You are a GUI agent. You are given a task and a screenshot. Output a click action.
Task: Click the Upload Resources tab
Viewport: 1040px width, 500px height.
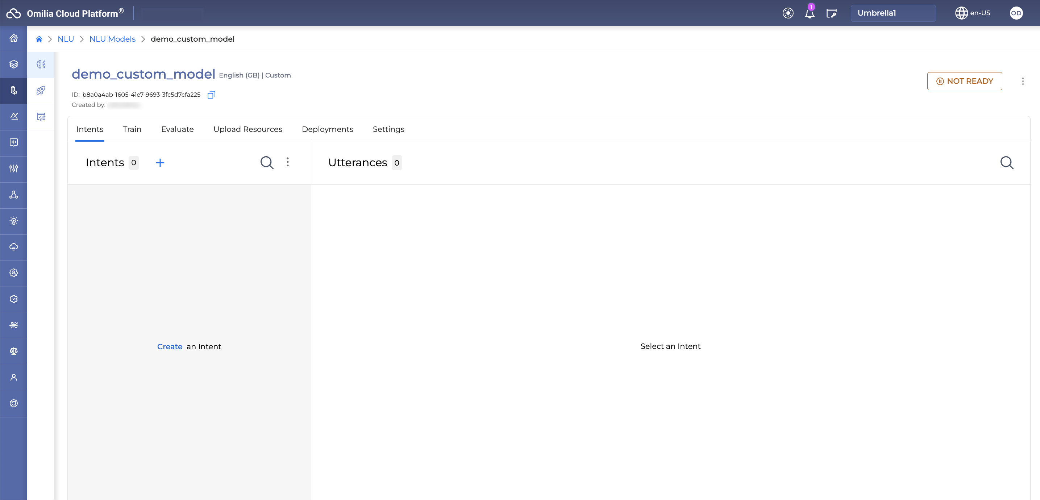point(247,129)
